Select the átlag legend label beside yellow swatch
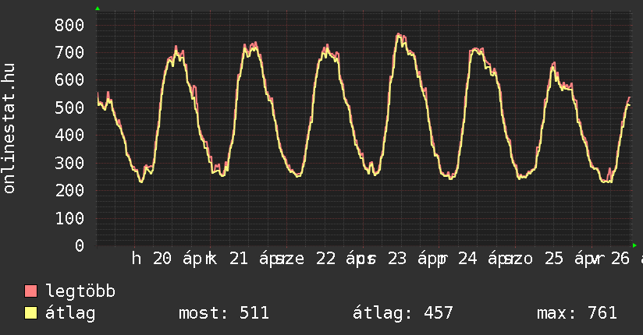 (x=70, y=313)
